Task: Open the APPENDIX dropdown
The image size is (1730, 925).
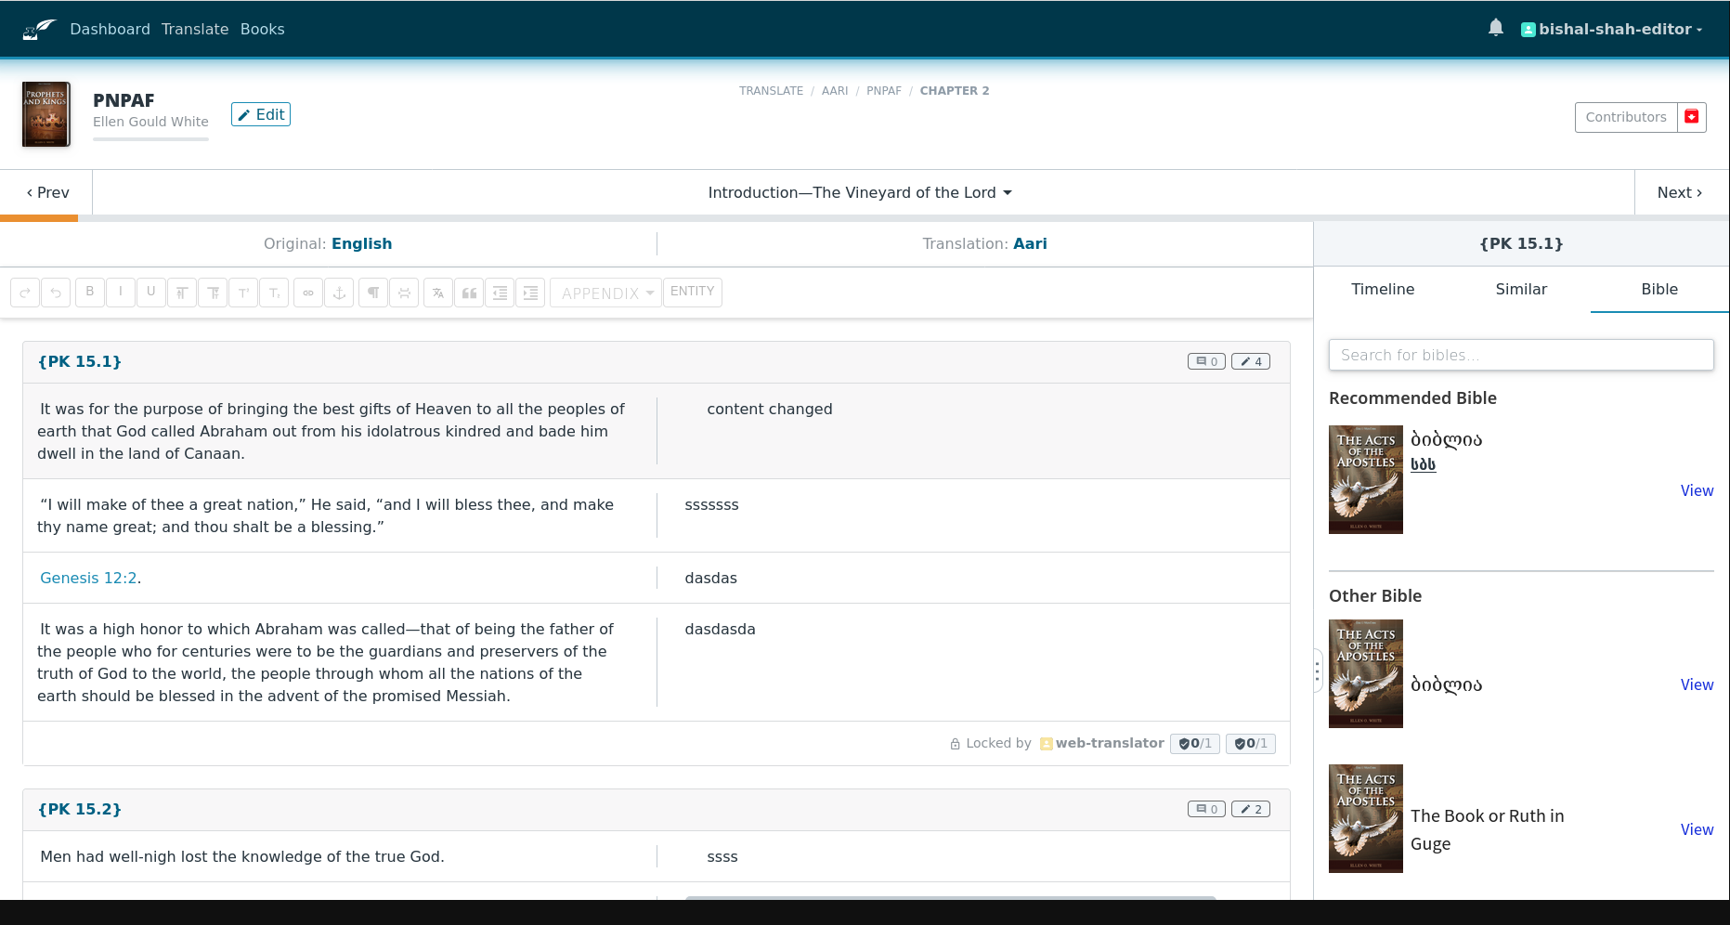Action: (606, 293)
